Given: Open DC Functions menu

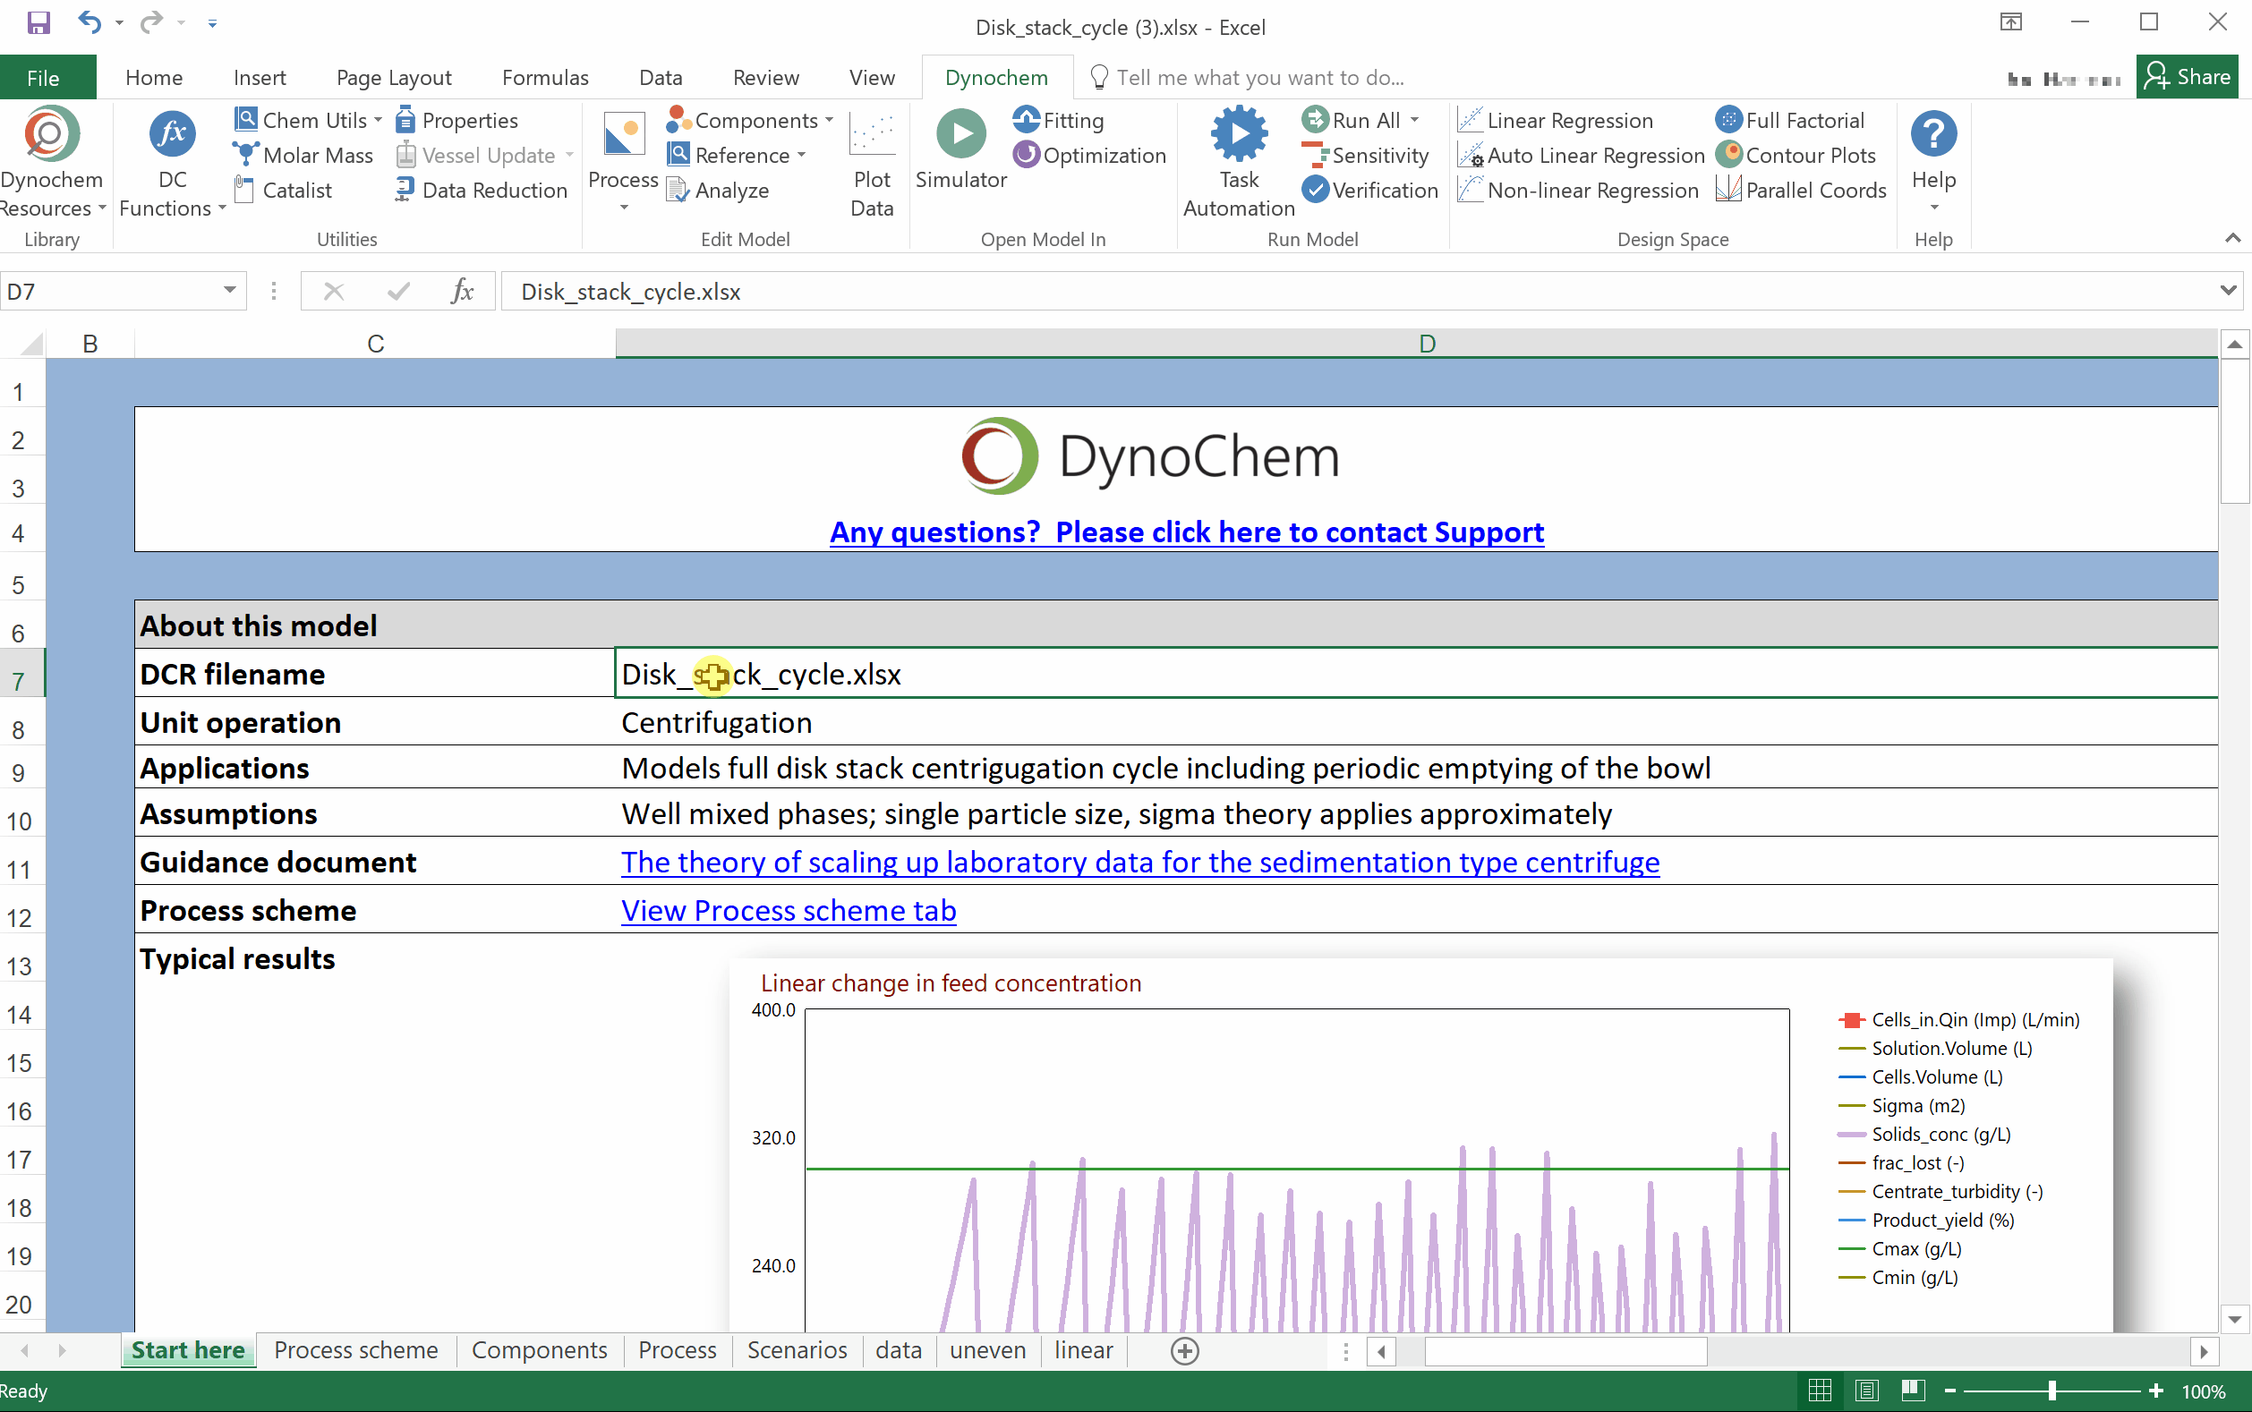Looking at the screenshot, I should [x=173, y=164].
